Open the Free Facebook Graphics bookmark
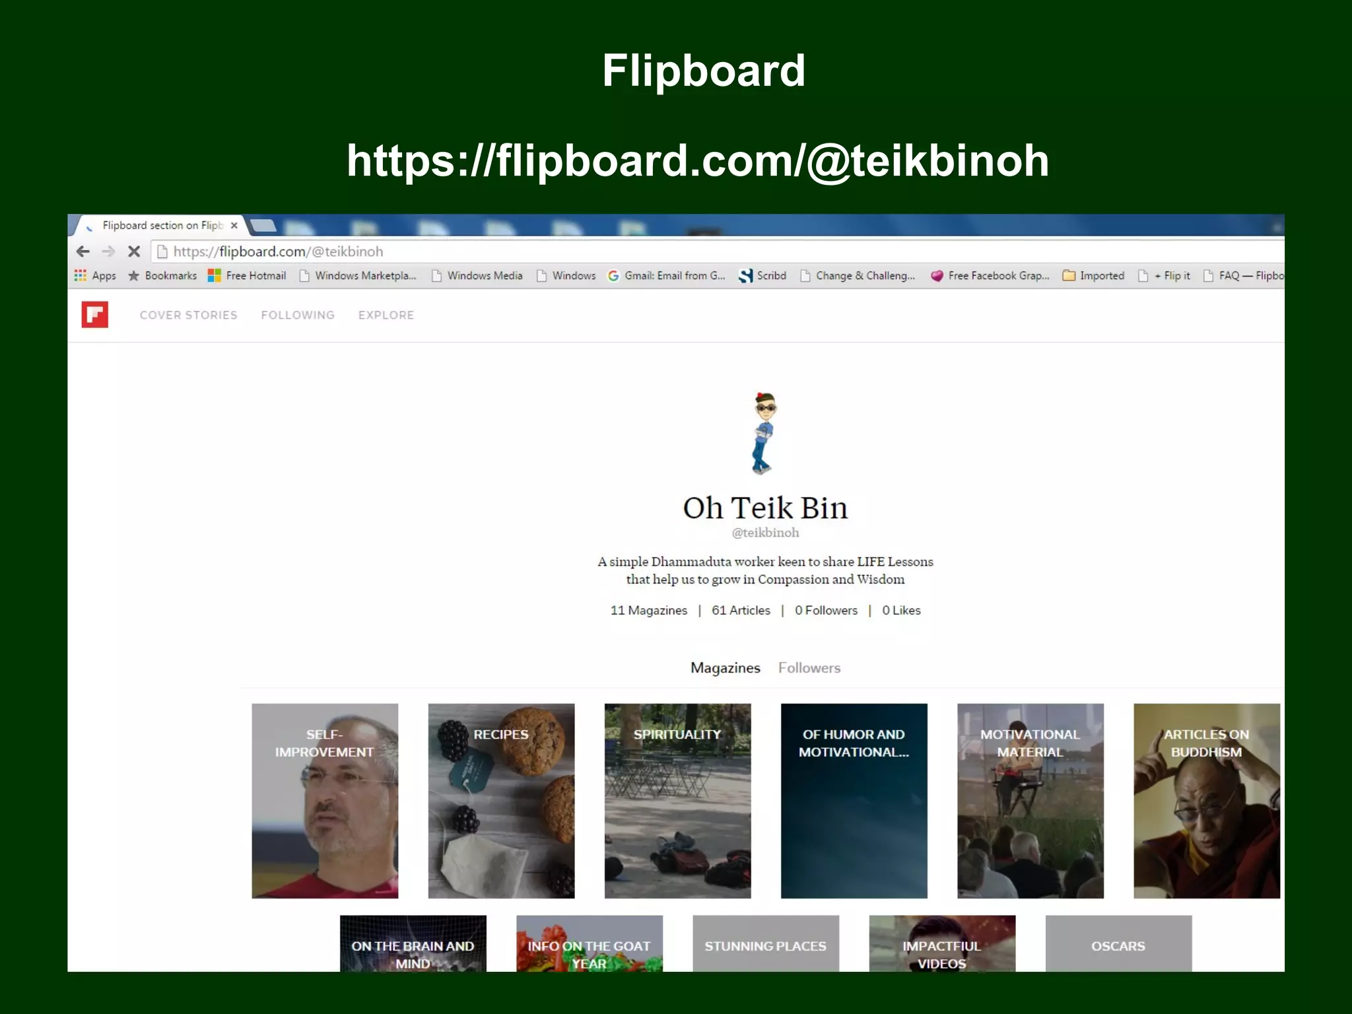The height and width of the screenshot is (1014, 1352). (990, 276)
